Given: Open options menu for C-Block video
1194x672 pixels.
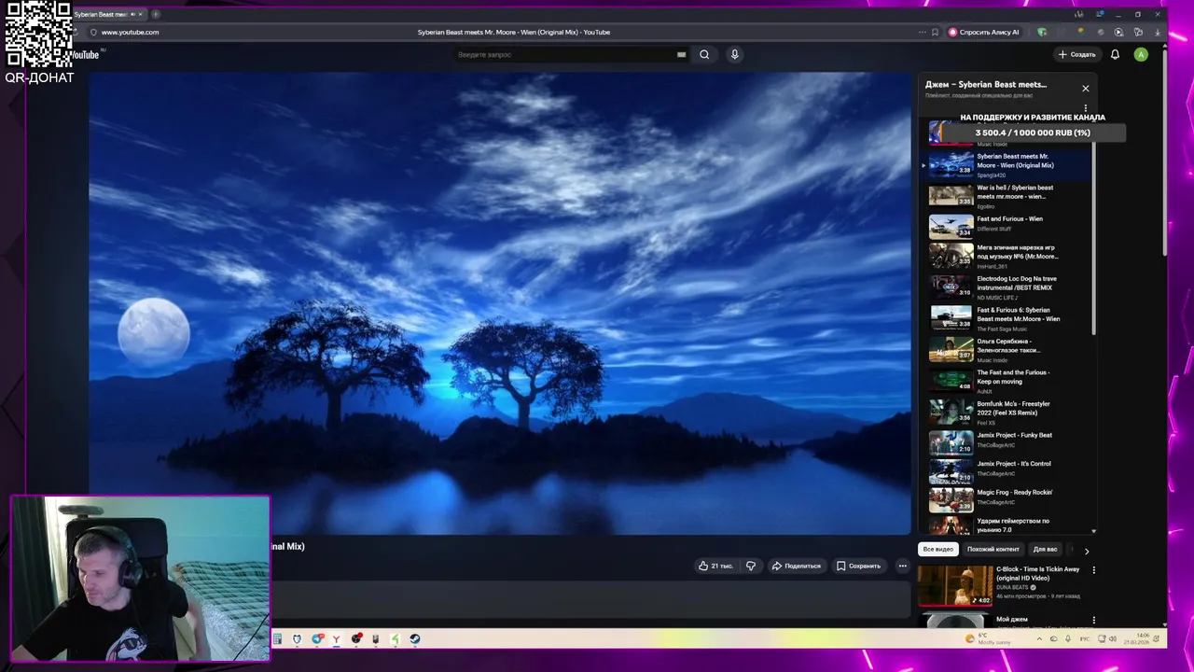Looking at the screenshot, I should pyautogui.click(x=1094, y=569).
